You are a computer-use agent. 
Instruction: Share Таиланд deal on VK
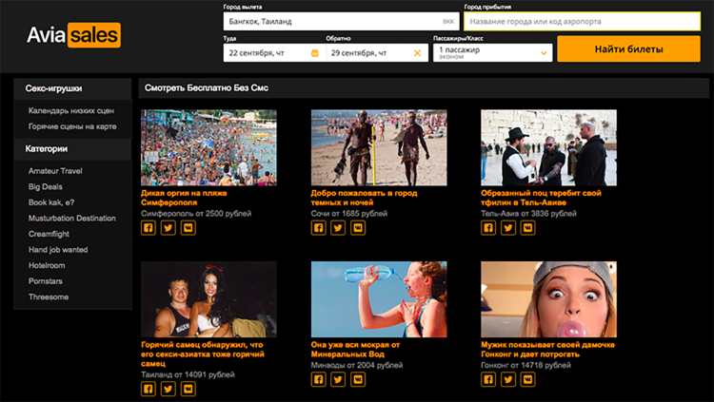tap(188, 389)
